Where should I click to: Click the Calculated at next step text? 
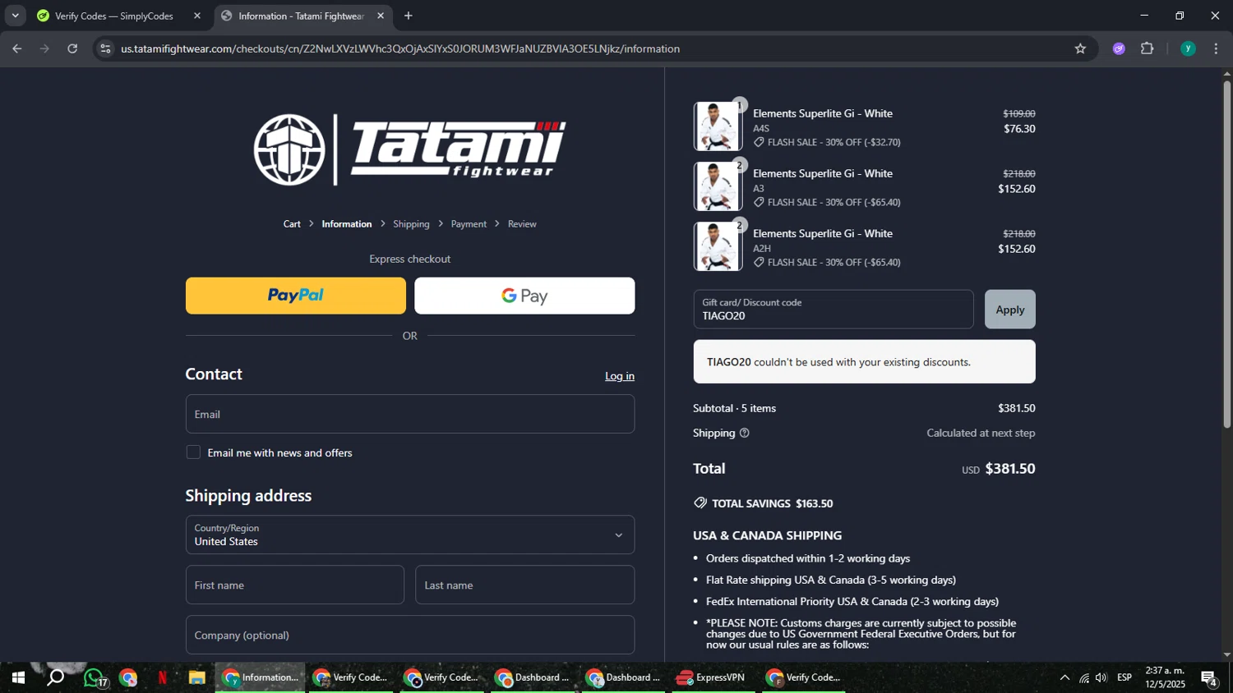tap(981, 433)
